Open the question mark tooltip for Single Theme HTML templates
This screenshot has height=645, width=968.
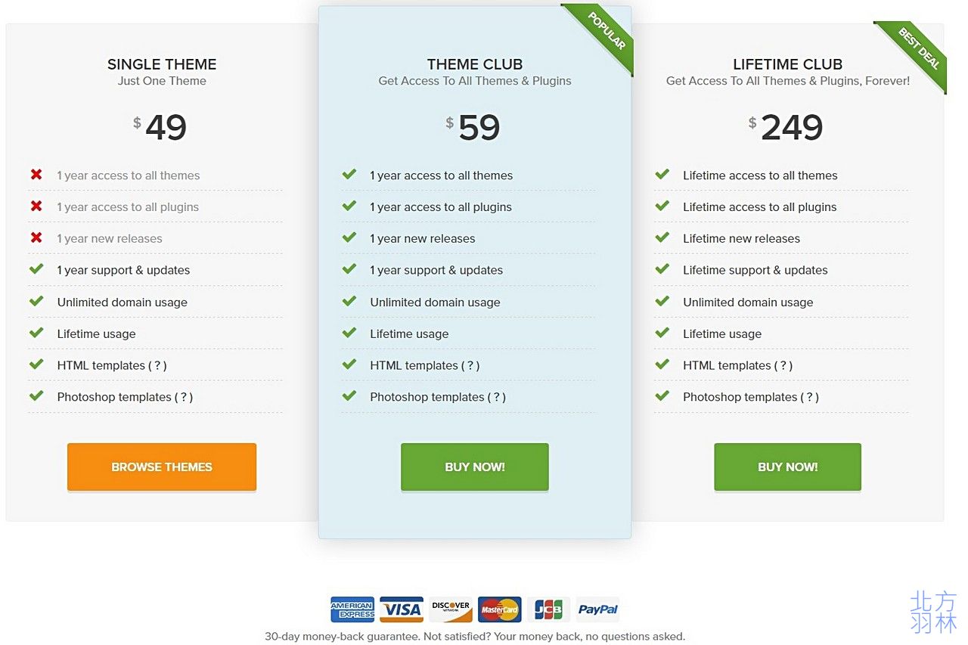click(x=157, y=365)
